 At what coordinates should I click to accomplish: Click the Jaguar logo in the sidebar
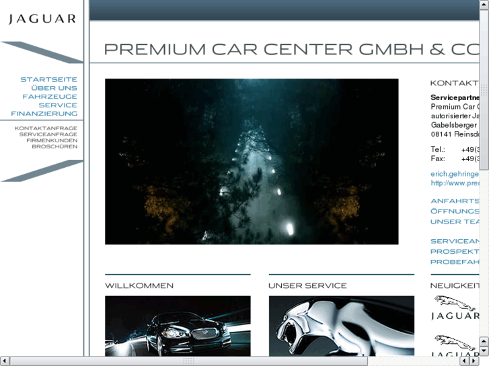[42, 19]
